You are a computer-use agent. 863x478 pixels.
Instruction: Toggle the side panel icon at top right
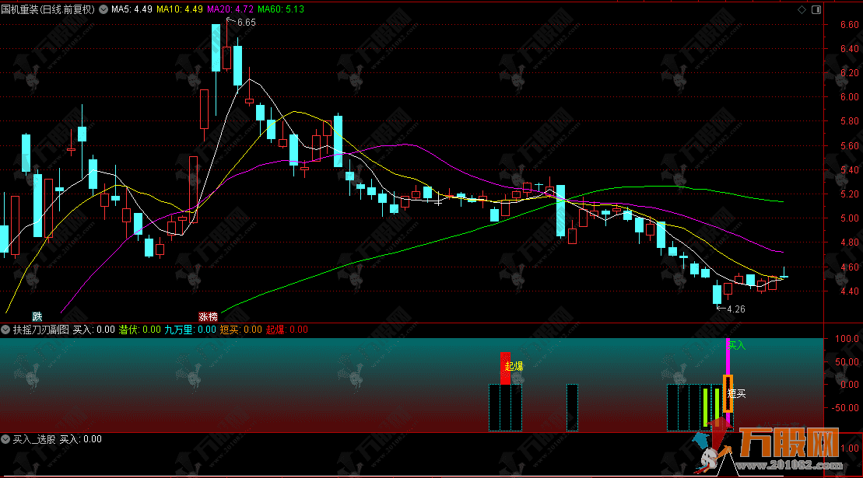tap(816, 9)
